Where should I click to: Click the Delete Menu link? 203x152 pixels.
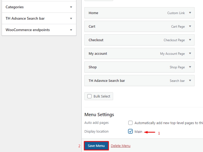121,146
